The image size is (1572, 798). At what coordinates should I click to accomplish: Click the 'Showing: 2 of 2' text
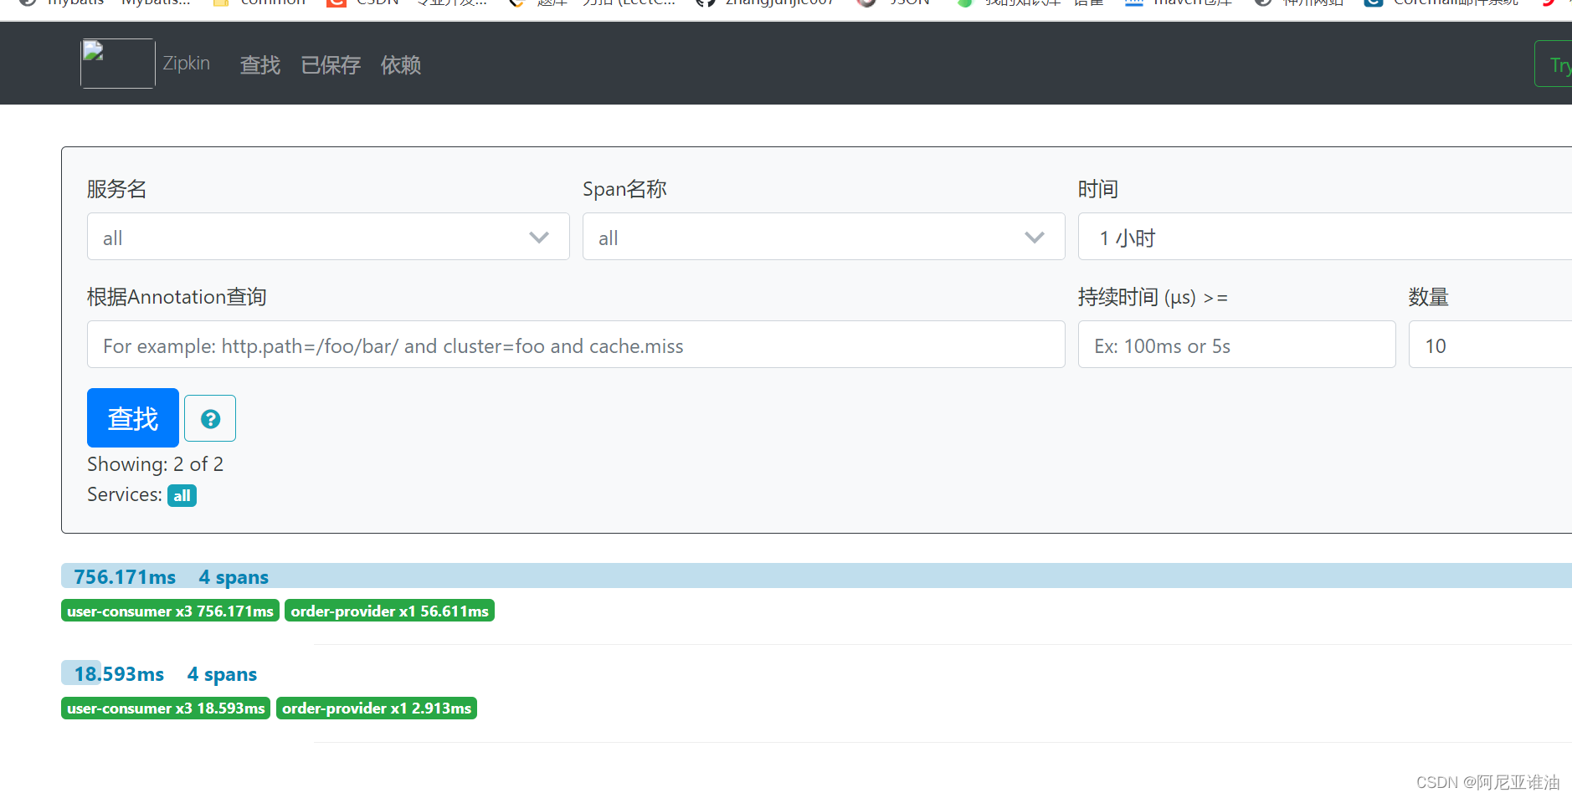[155, 464]
